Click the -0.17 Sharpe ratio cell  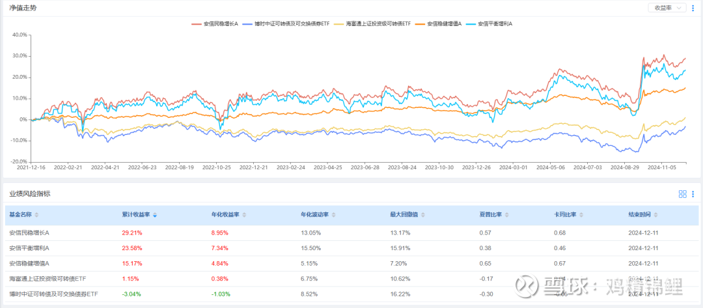click(x=486, y=279)
